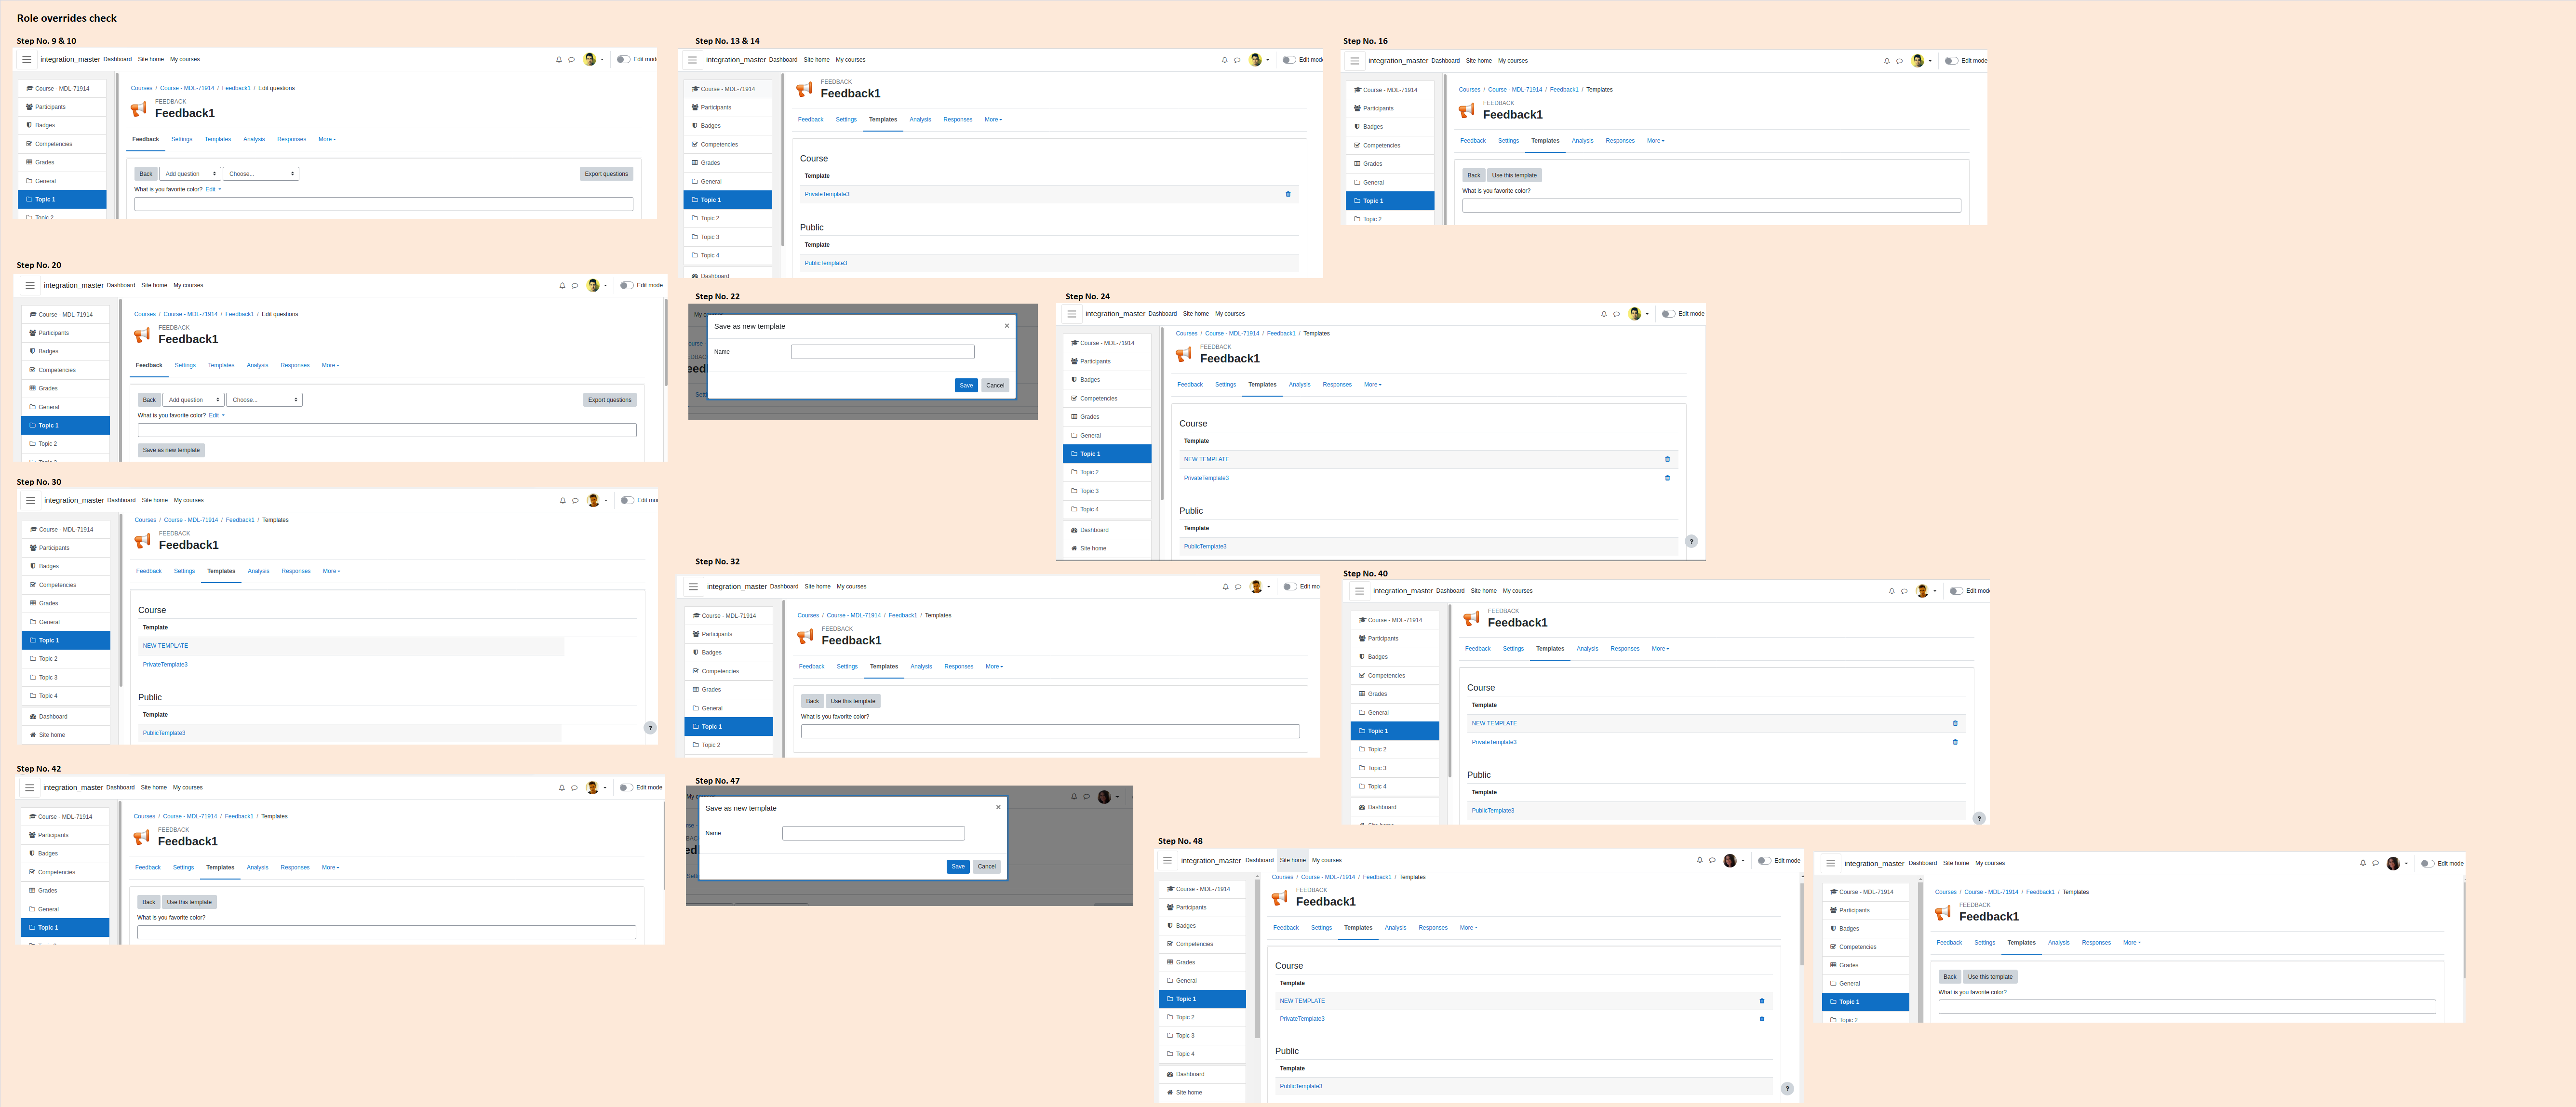Click Cancel in Step No. 47 dialog
Viewport: 2576px width, 1107px height.
click(986, 867)
